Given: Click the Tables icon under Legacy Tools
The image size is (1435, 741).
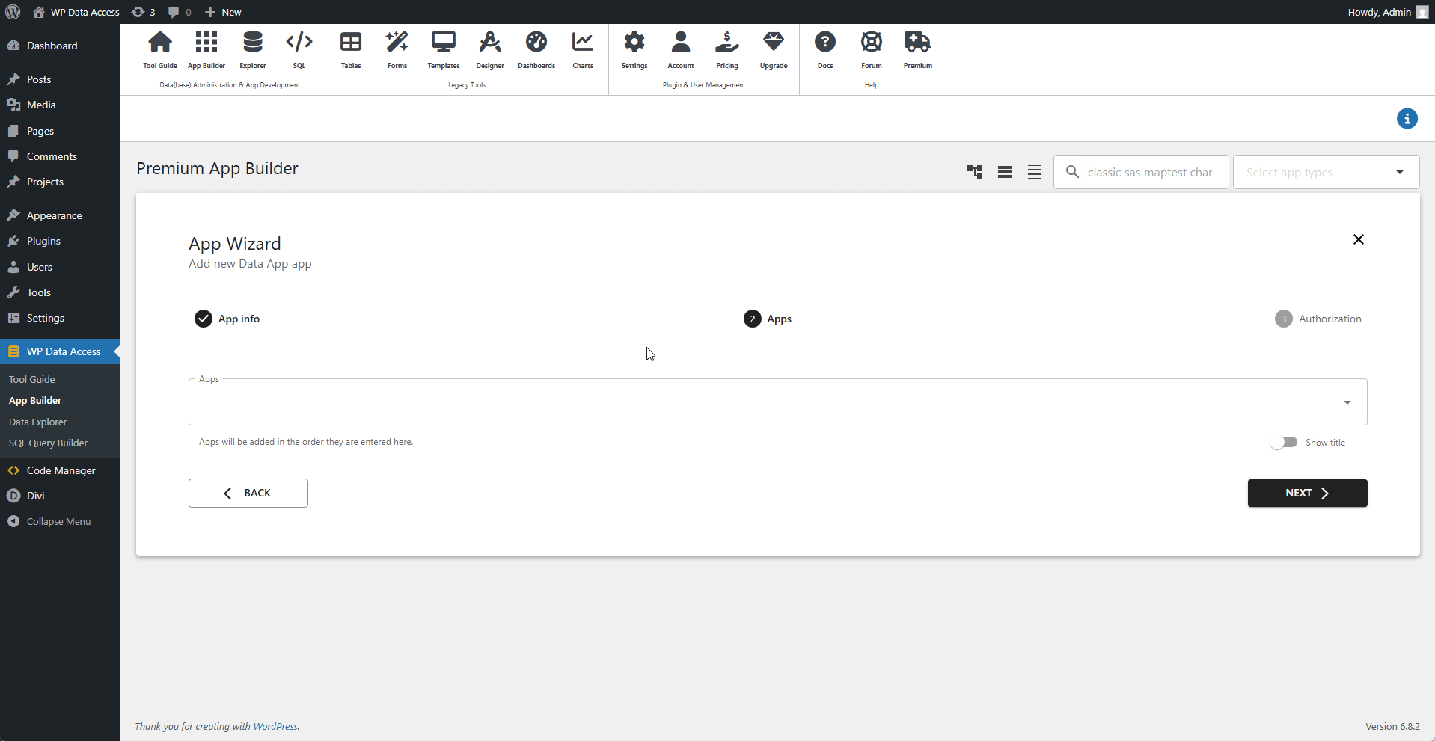Looking at the screenshot, I should [x=351, y=49].
